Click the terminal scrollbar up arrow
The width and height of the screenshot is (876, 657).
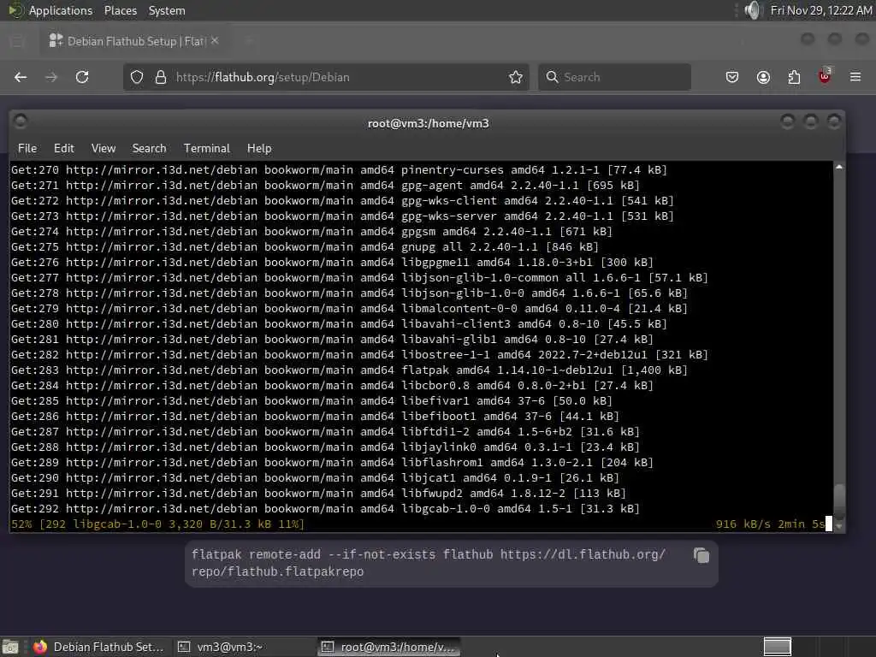(838, 167)
